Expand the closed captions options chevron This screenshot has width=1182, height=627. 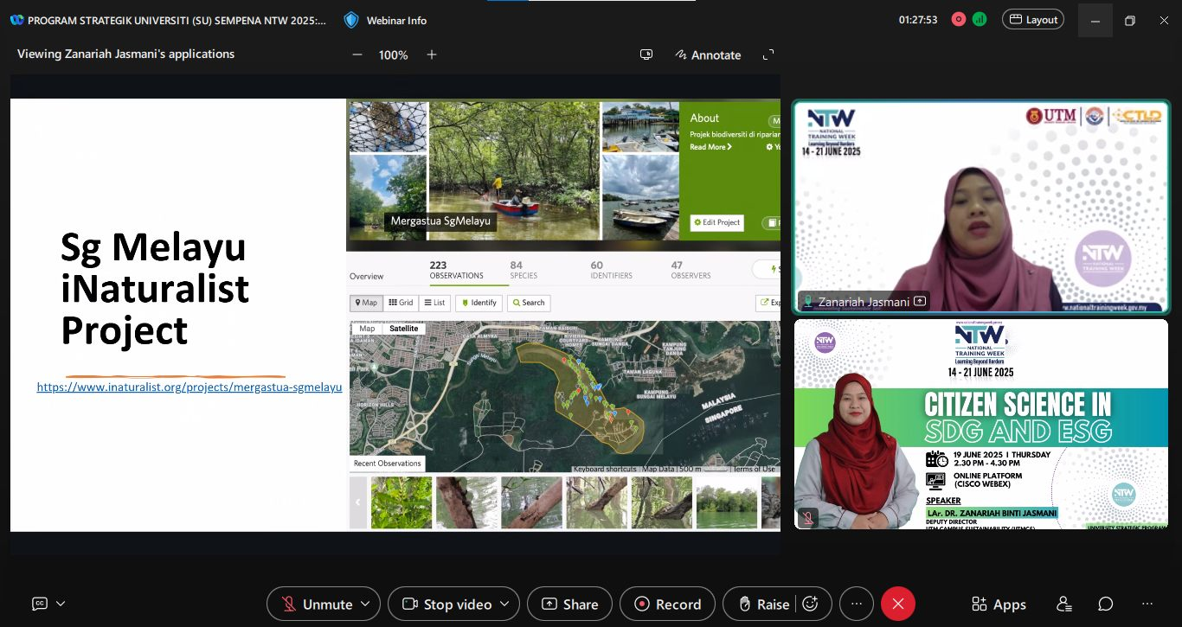[x=61, y=604]
